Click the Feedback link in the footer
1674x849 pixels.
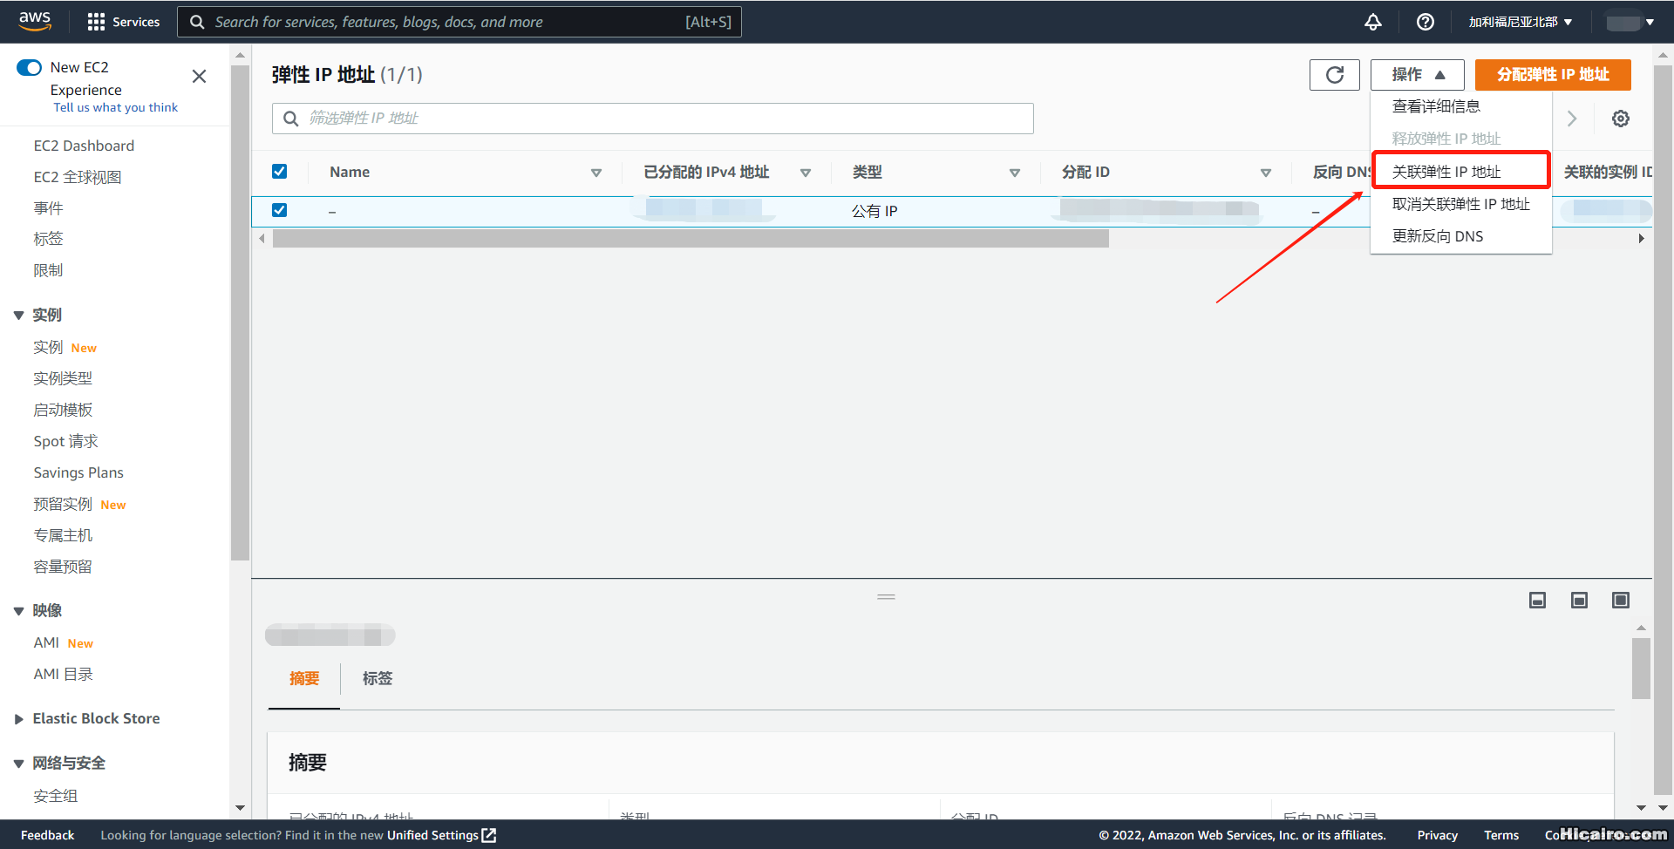click(47, 834)
